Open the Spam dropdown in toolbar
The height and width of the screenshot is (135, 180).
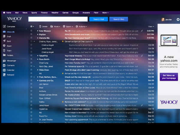(x=68, y=26)
